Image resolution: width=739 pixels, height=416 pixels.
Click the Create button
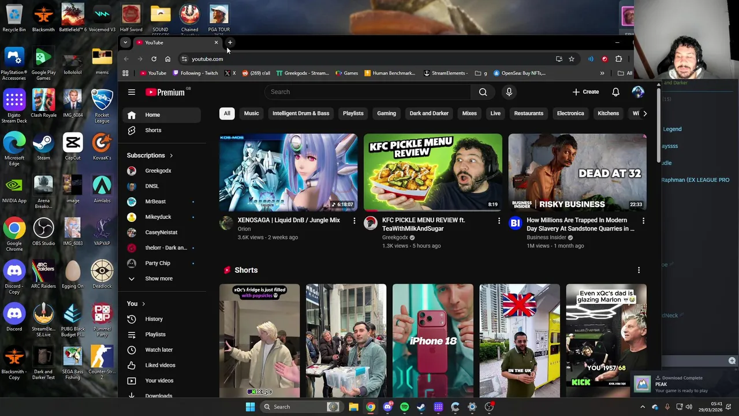(x=585, y=92)
